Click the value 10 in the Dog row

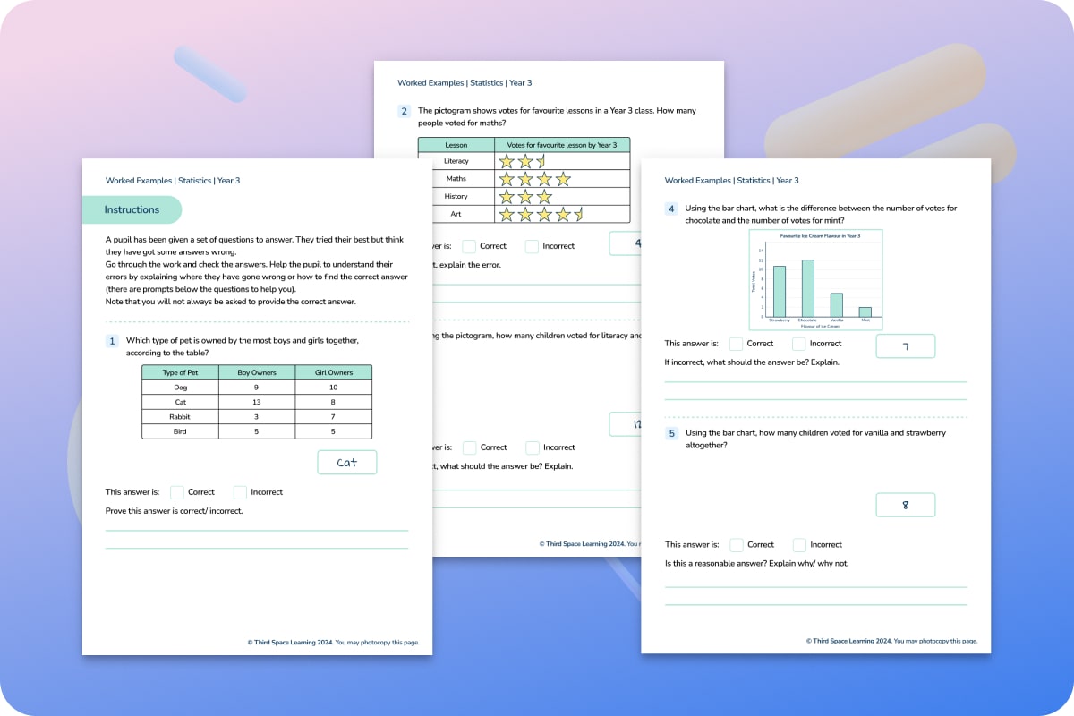[x=334, y=388]
